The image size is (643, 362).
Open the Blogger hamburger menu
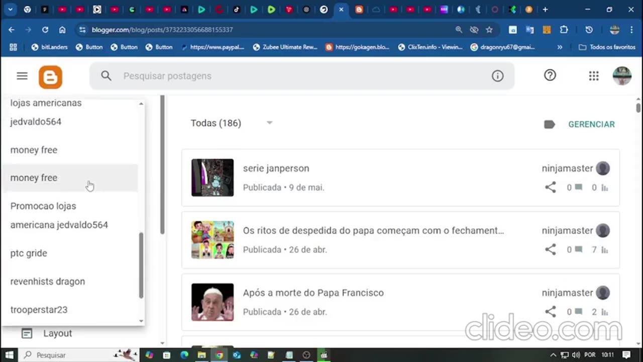(x=22, y=76)
